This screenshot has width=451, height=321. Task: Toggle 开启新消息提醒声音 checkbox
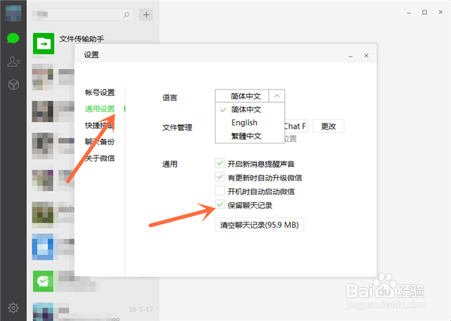click(x=219, y=163)
